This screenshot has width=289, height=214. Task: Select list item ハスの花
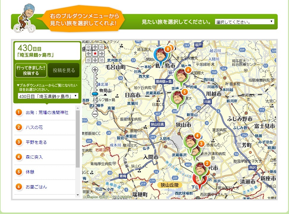point(34,127)
